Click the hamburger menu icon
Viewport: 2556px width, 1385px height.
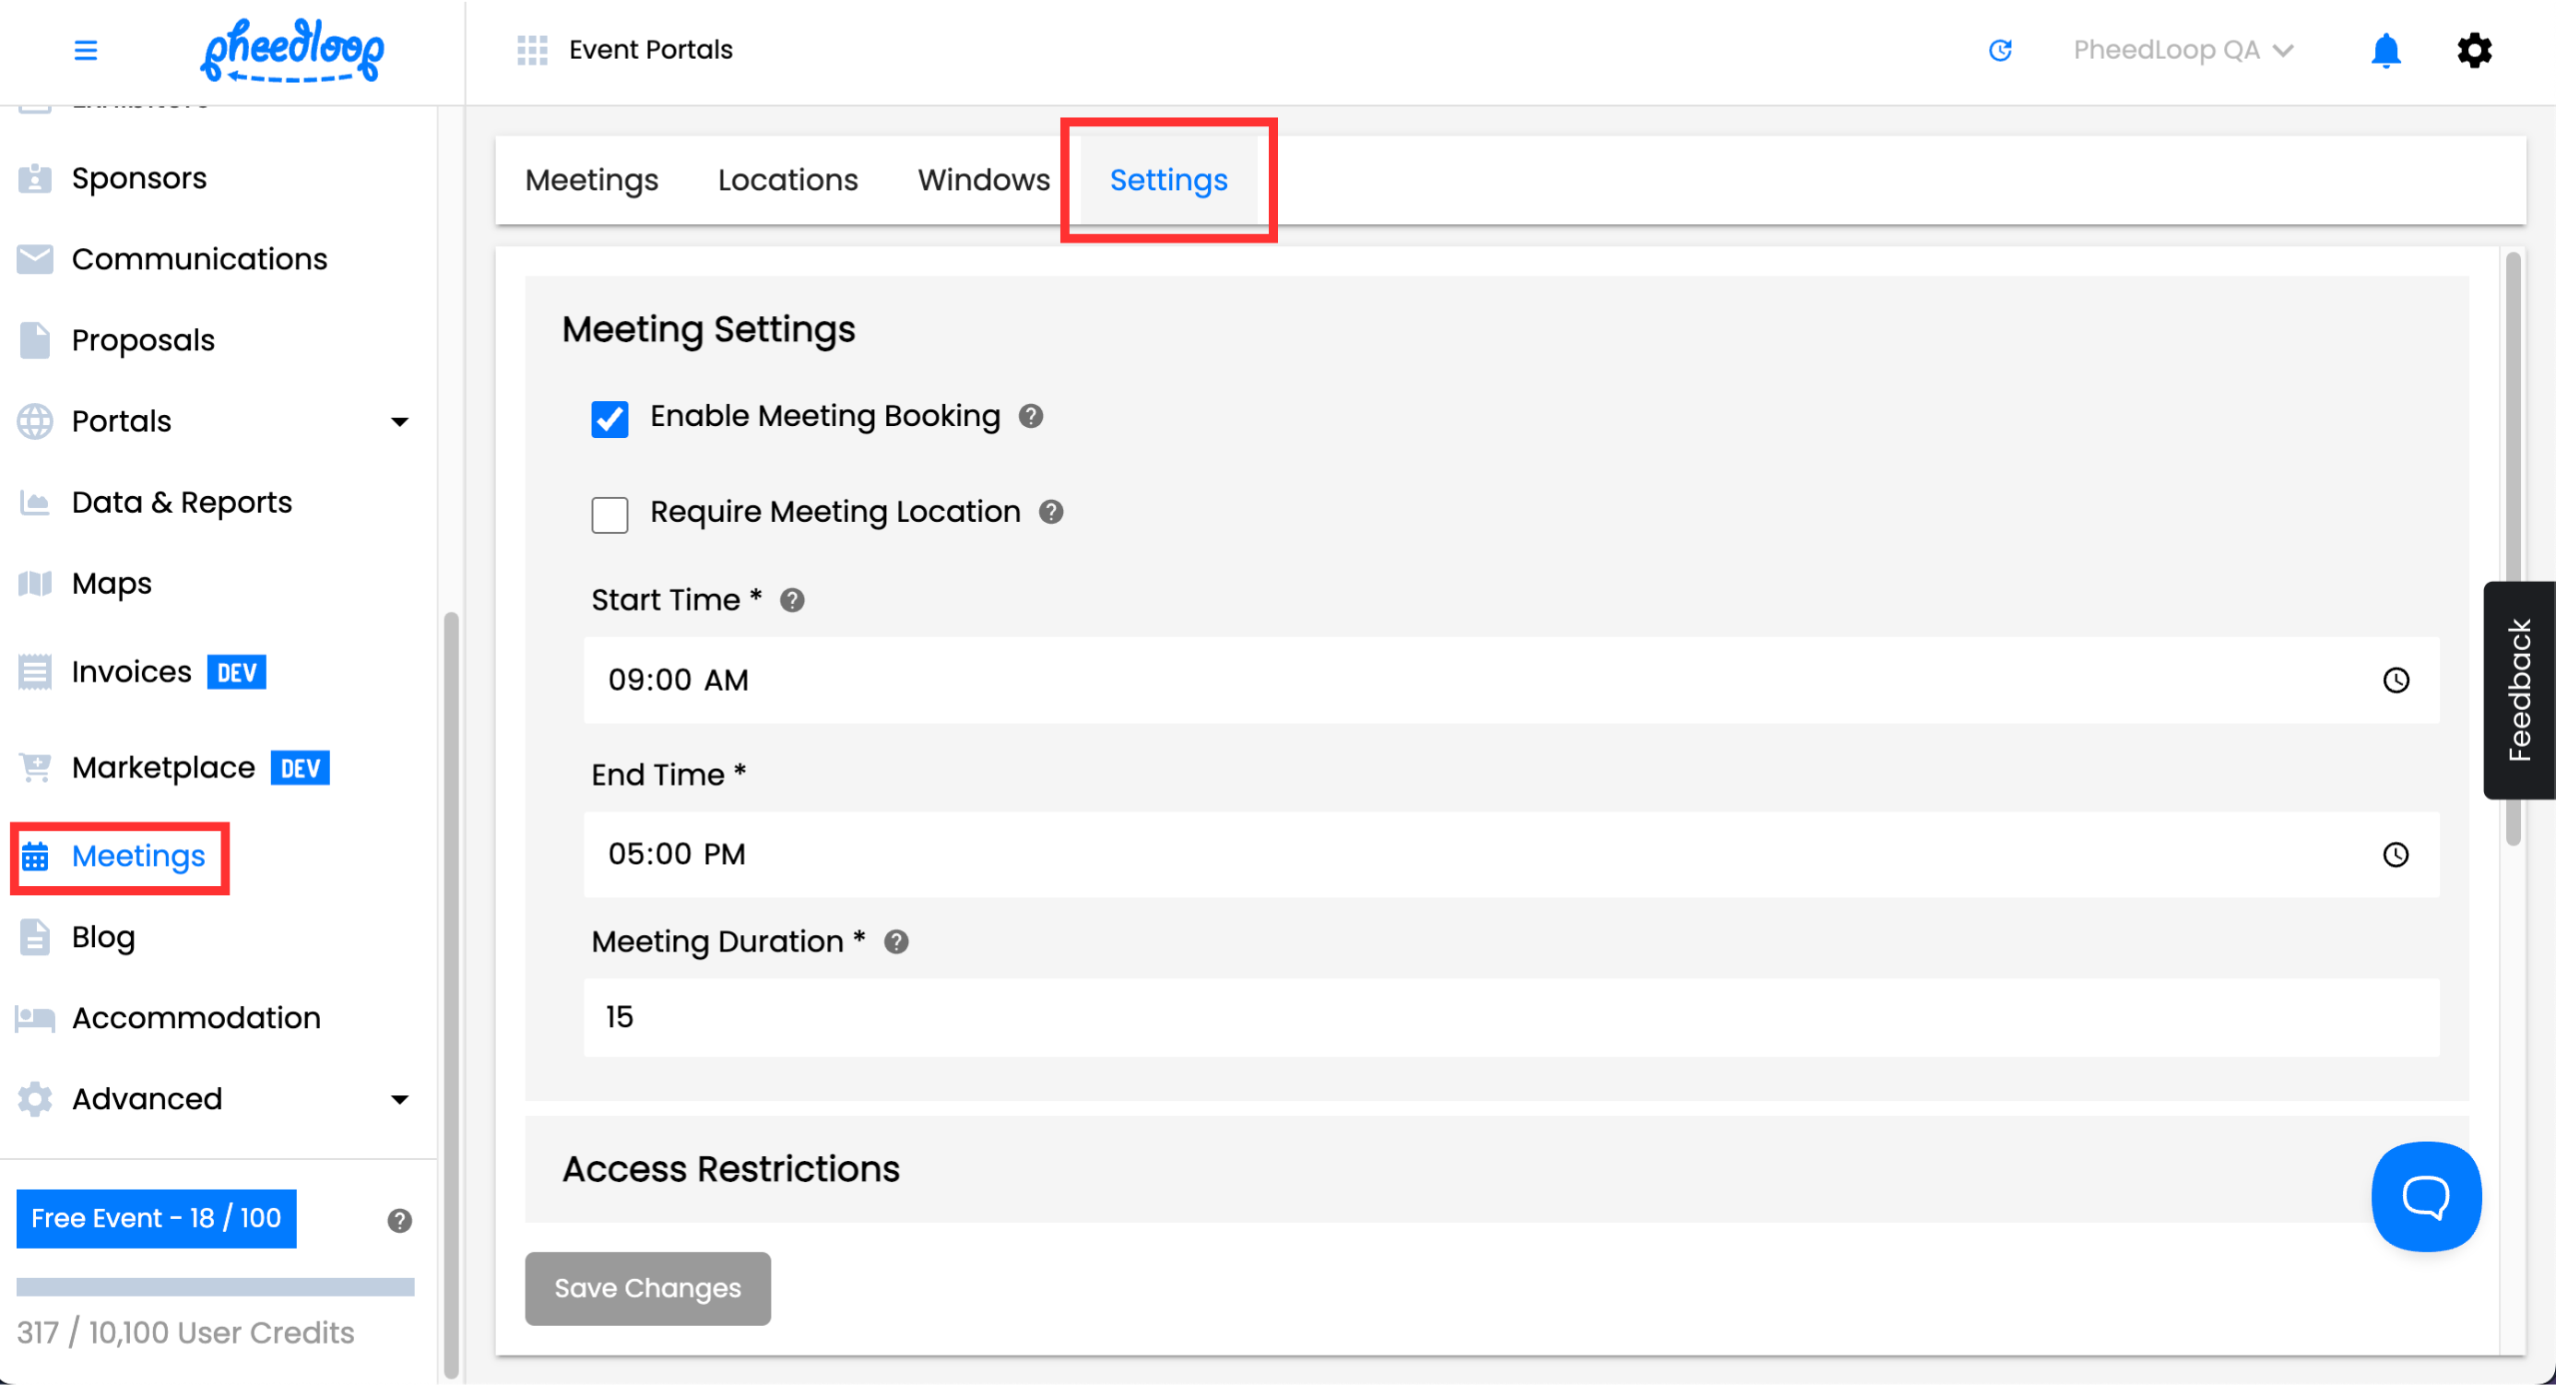[x=86, y=50]
